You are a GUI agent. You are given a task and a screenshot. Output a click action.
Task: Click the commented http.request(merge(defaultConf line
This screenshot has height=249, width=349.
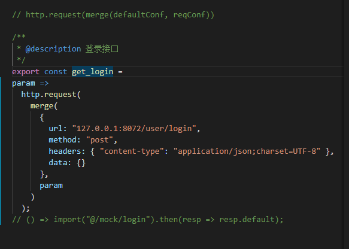(113, 15)
